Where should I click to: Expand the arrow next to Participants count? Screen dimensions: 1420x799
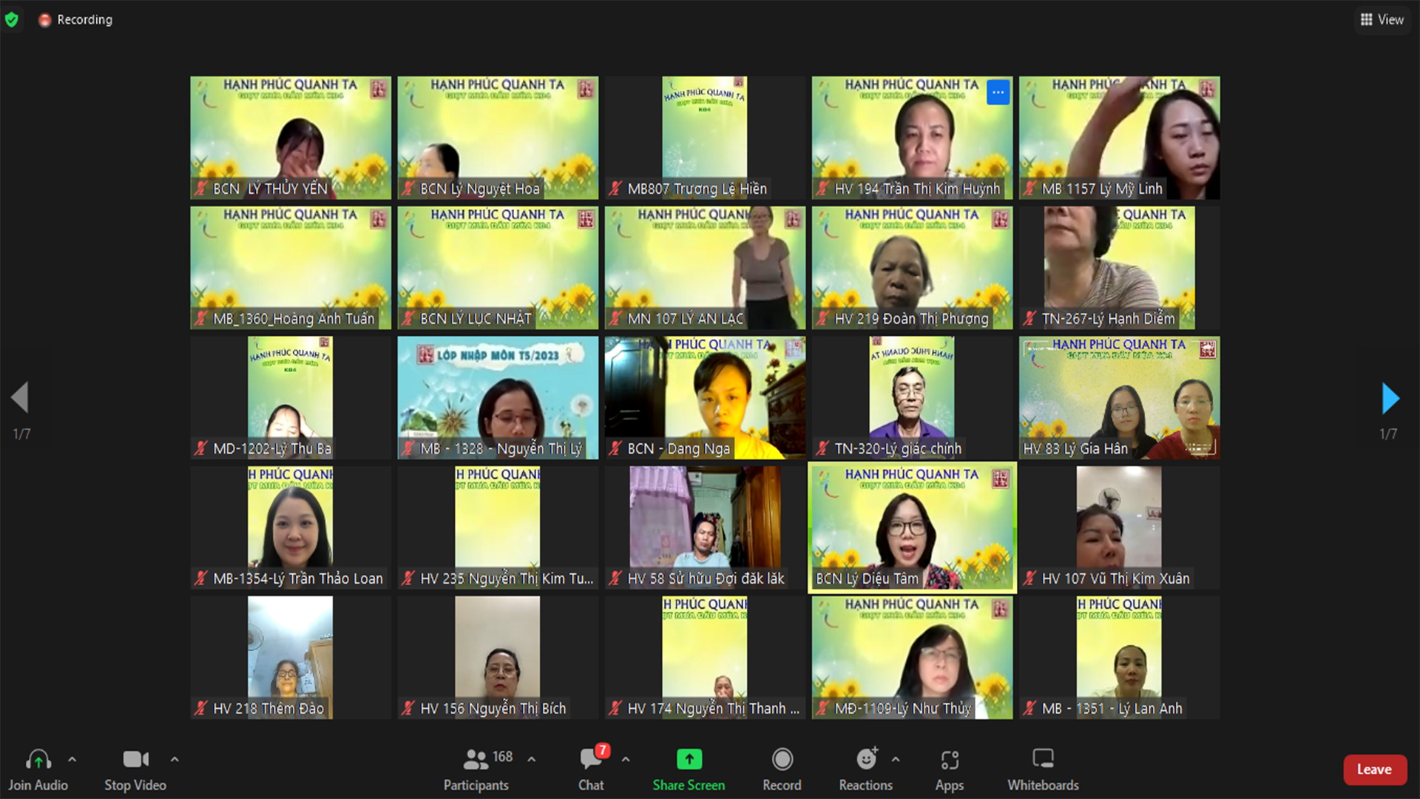532,759
